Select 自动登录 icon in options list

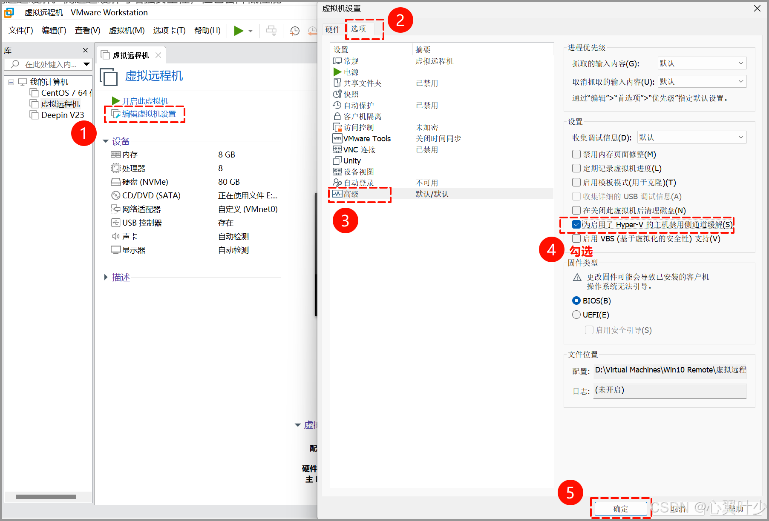337,183
